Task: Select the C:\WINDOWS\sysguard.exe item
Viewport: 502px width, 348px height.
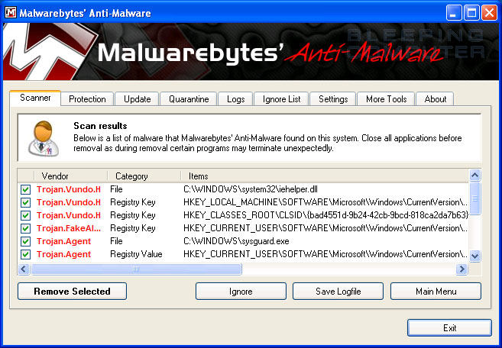Action: click(236, 241)
